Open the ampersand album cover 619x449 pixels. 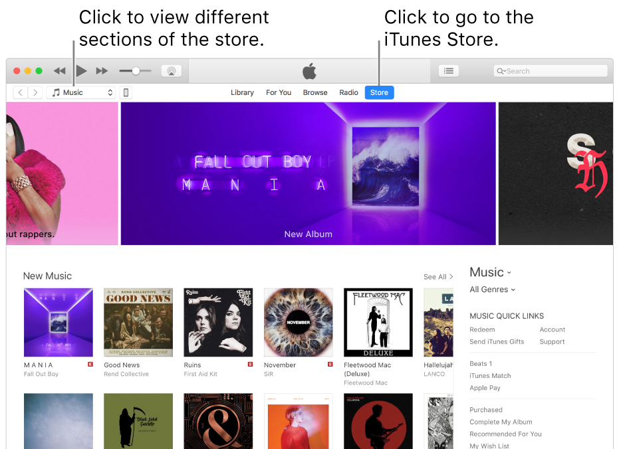pos(218,421)
